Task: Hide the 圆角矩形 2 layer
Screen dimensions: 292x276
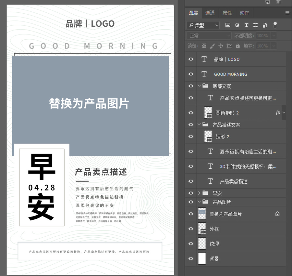Action: point(191,113)
